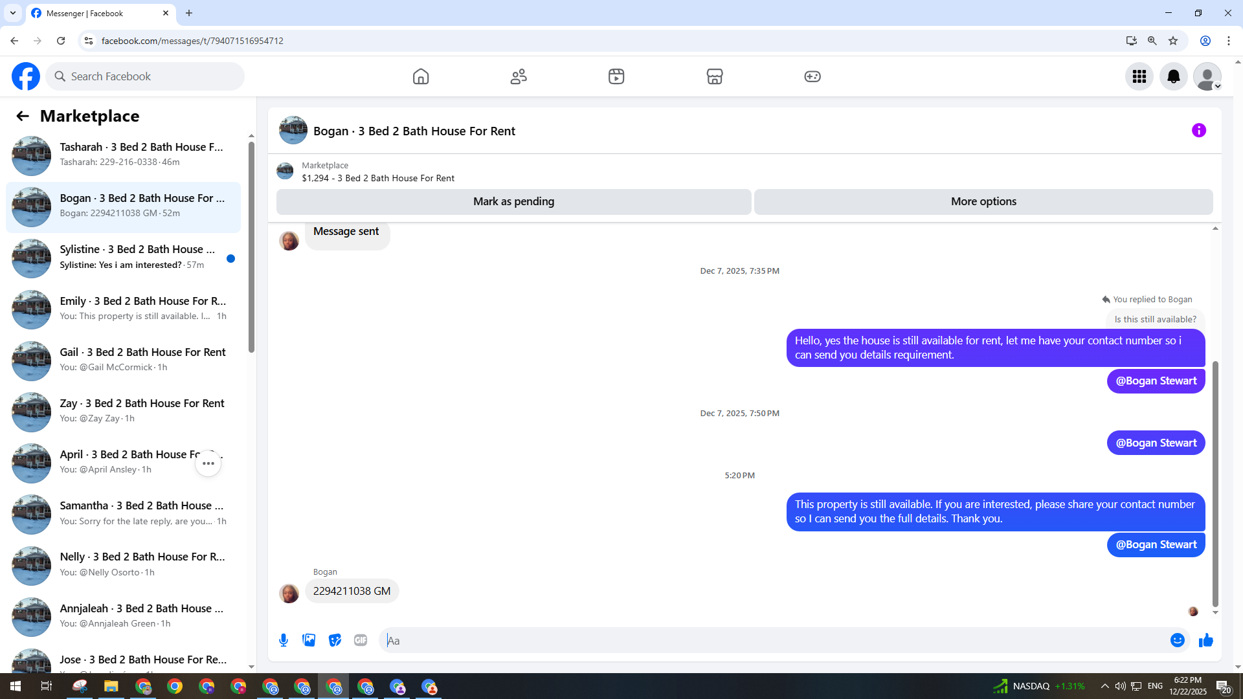The image size is (1243, 699).
Task: Click the voice clip microphone icon
Action: coord(284,640)
